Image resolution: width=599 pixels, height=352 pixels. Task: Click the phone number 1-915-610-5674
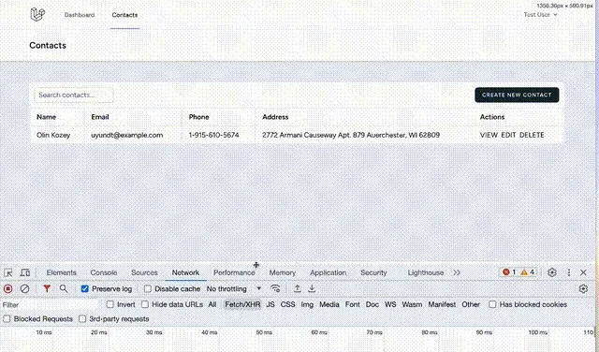(214, 135)
